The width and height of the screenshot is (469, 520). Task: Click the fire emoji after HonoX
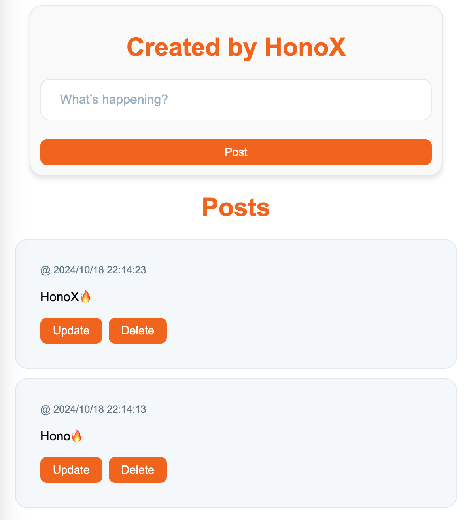[85, 296]
